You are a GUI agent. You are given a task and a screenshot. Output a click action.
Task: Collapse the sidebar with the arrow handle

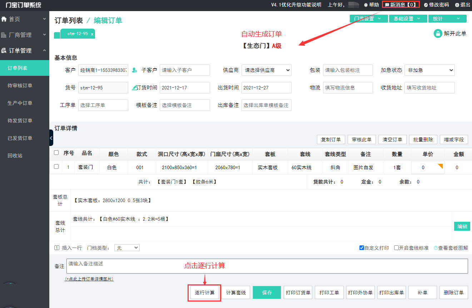51,138
